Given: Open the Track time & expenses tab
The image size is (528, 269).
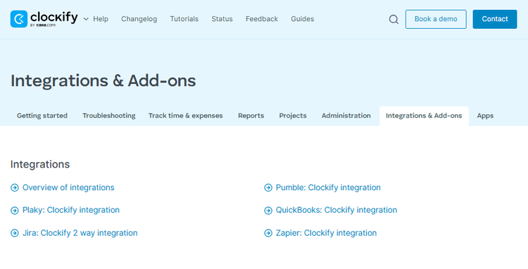Looking at the screenshot, I should 186,115.
